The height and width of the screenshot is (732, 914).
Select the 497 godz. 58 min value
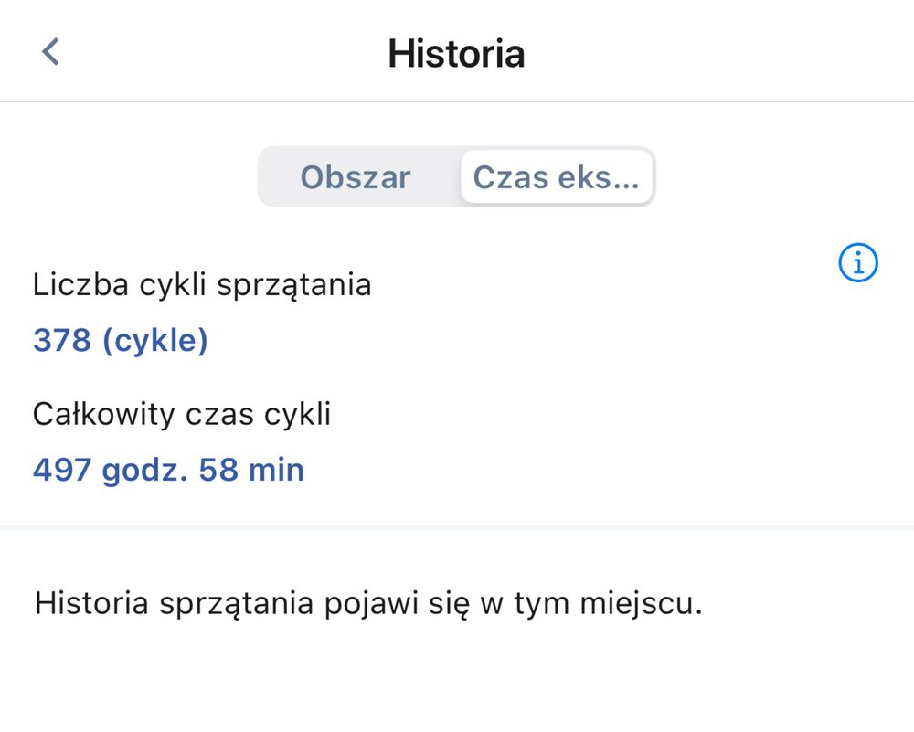[x=168, y=470]
